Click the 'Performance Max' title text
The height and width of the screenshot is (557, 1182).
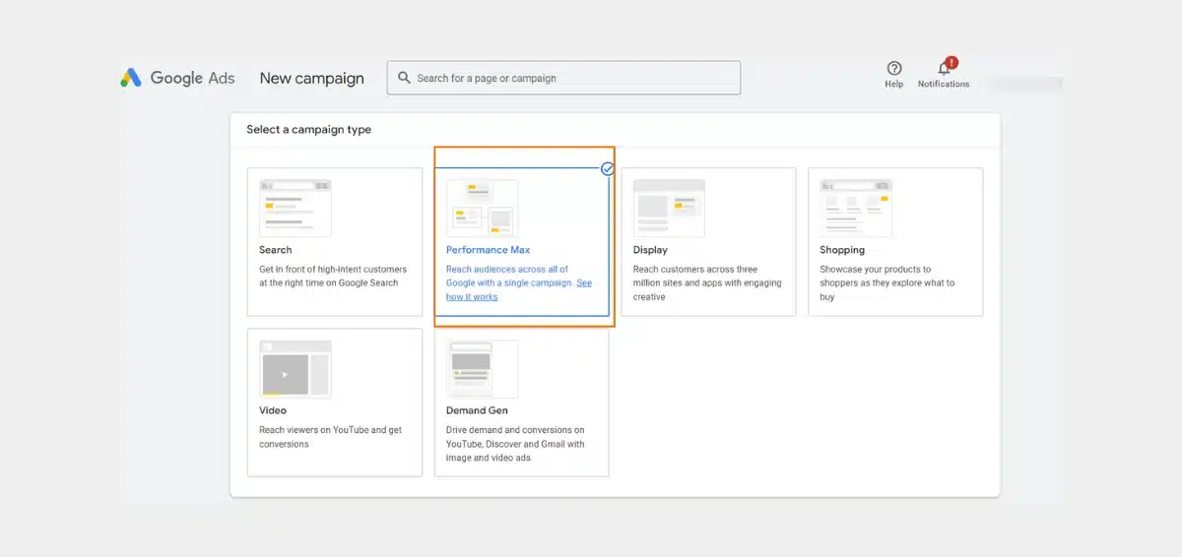pyautogui.click(x=488, y=250)
